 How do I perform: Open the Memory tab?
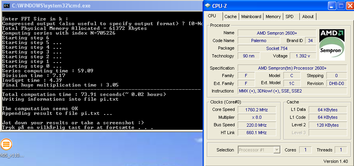coord(273,17)
